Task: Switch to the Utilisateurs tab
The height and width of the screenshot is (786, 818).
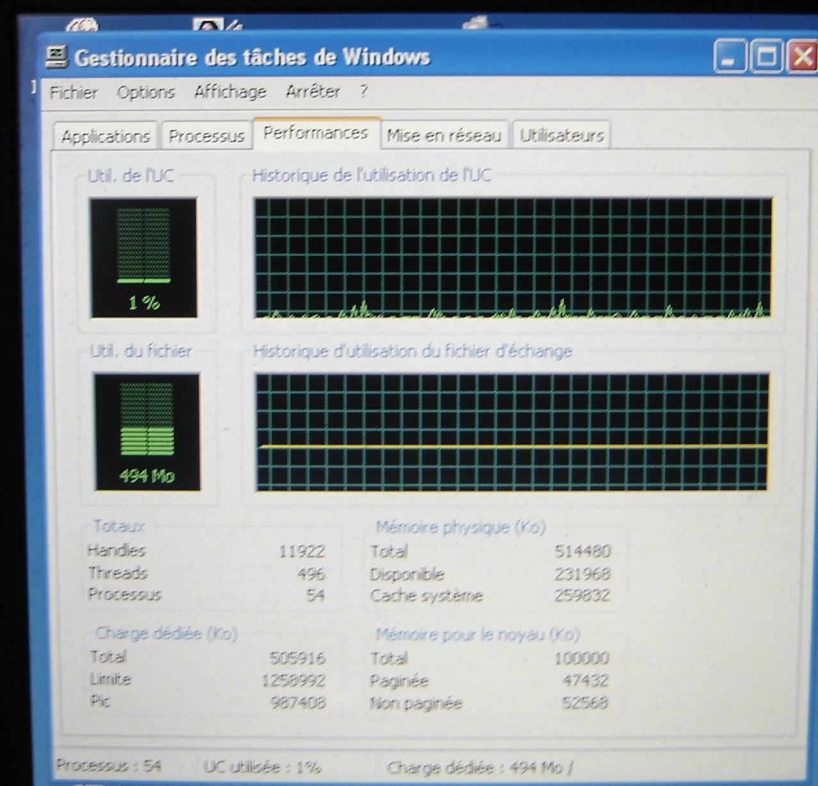Action: pos(562,135)
